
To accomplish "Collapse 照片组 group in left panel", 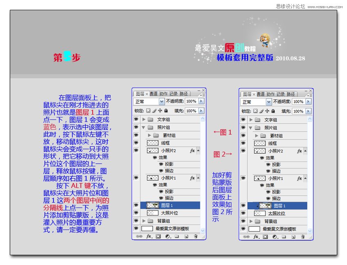I will pos(143,128).
